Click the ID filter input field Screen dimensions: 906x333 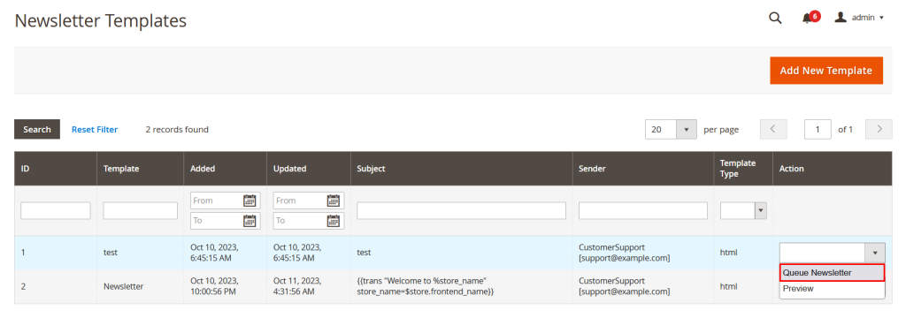click(x=56, y=210)
